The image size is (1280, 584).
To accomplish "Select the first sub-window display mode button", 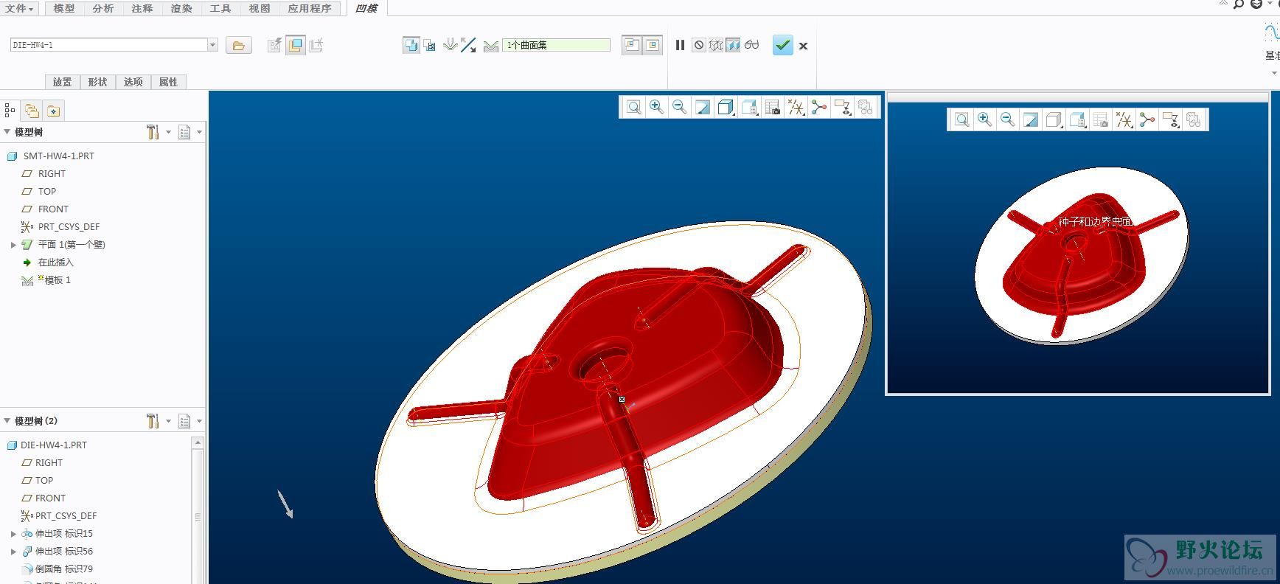I will (632, 45).
